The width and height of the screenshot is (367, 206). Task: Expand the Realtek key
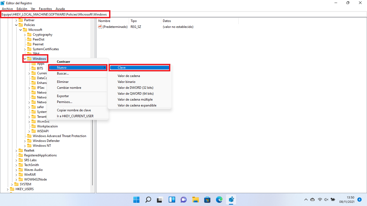(16, 150)
